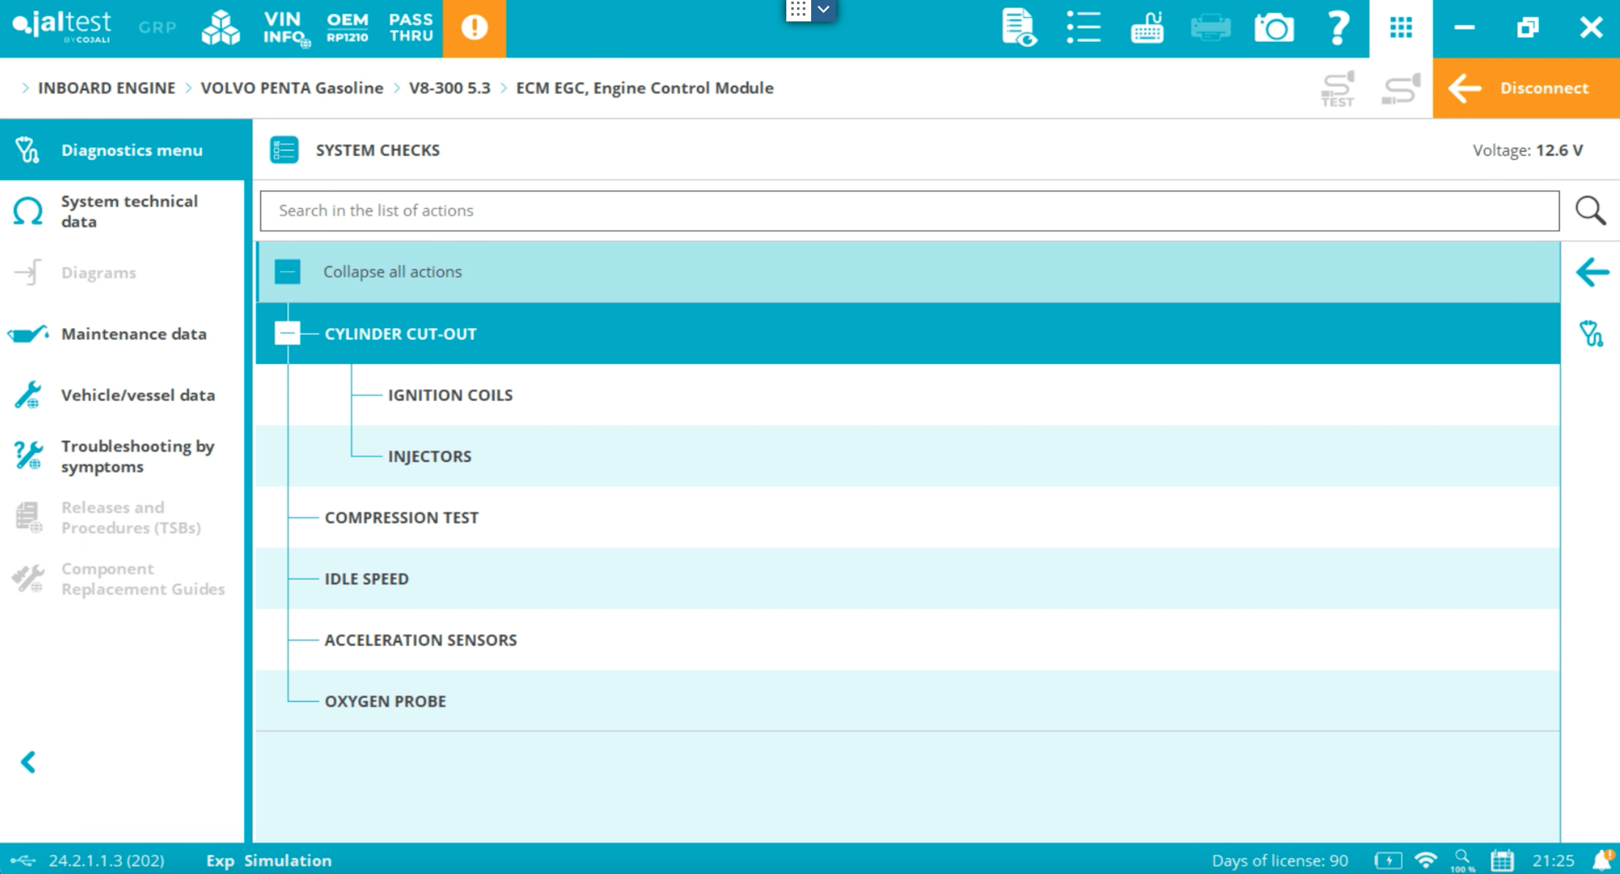1620x874 pixels.
Task: Open the apps grid icon
Action: (1401, 28)
